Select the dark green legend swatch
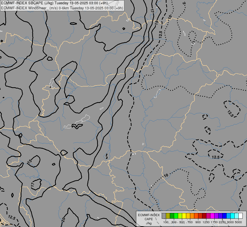The width and height of the screenshot is (247, 227). pos(172,216)
